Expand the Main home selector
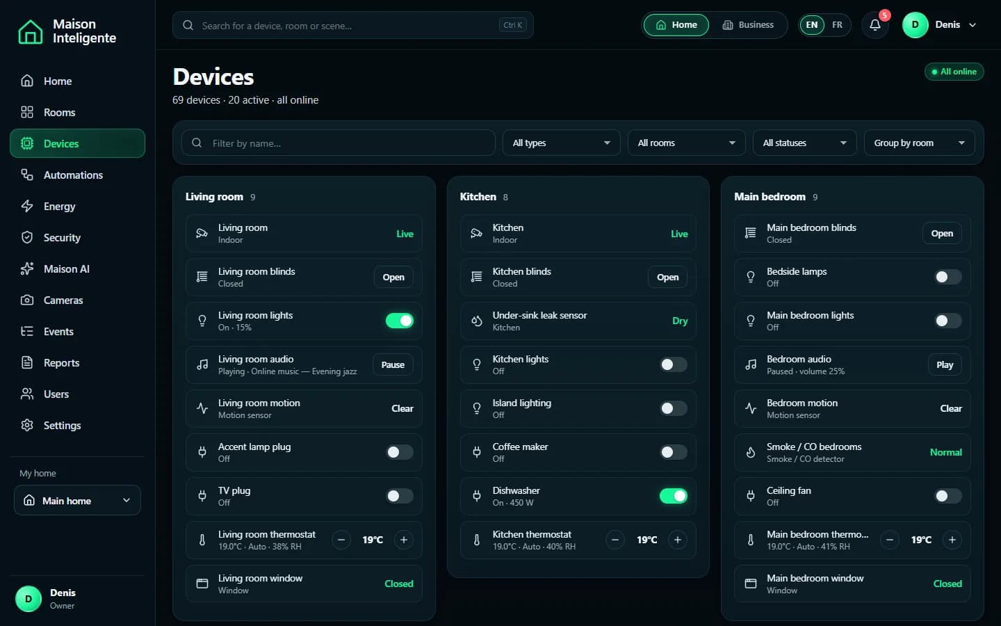Viewport: 1001px width, 626px height. 77,500
